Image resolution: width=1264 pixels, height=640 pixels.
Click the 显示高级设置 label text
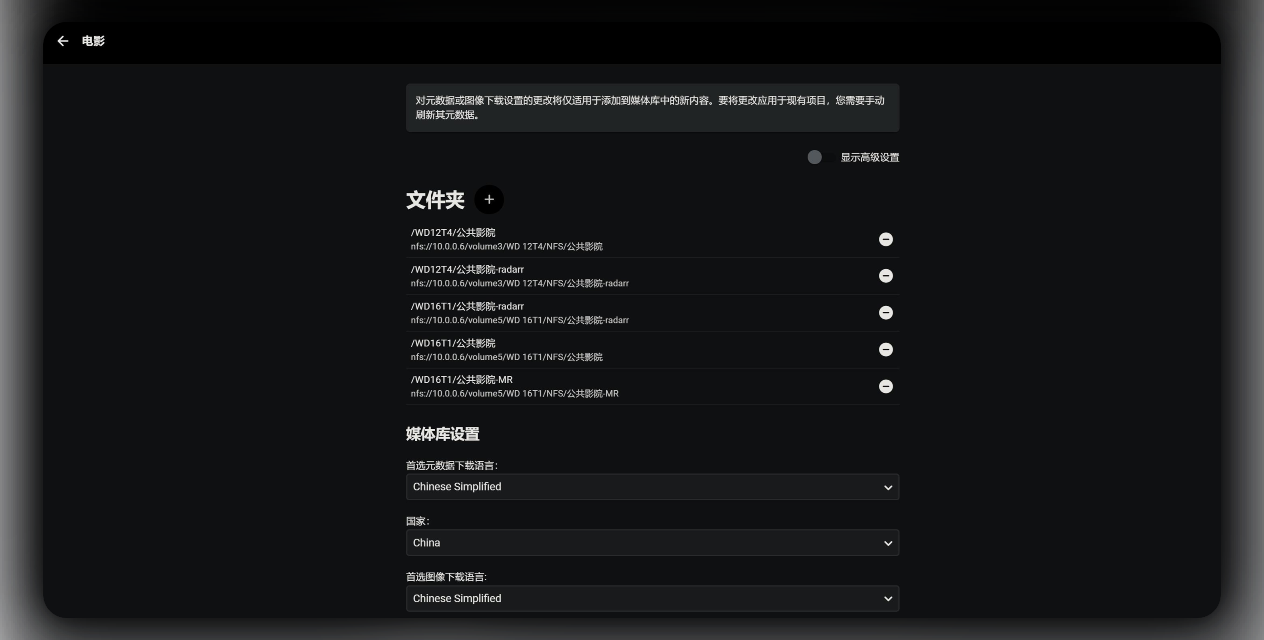pyautogui.click(x=870, y=157)
